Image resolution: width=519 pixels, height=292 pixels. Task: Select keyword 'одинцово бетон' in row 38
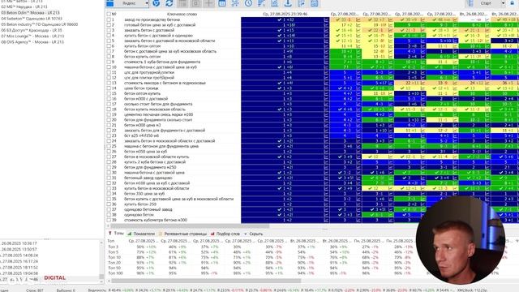coord(139,214)
